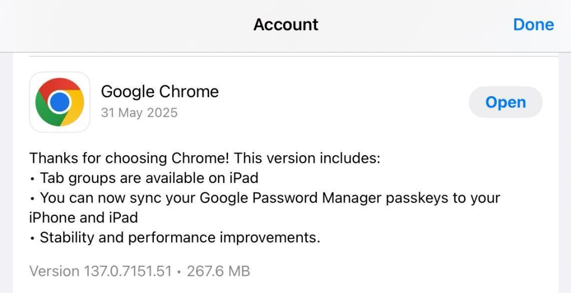Viewport: 571px width, 293px height.
Task: Tap the "This version includes:" phrase
Action: (x=307, y=158)
